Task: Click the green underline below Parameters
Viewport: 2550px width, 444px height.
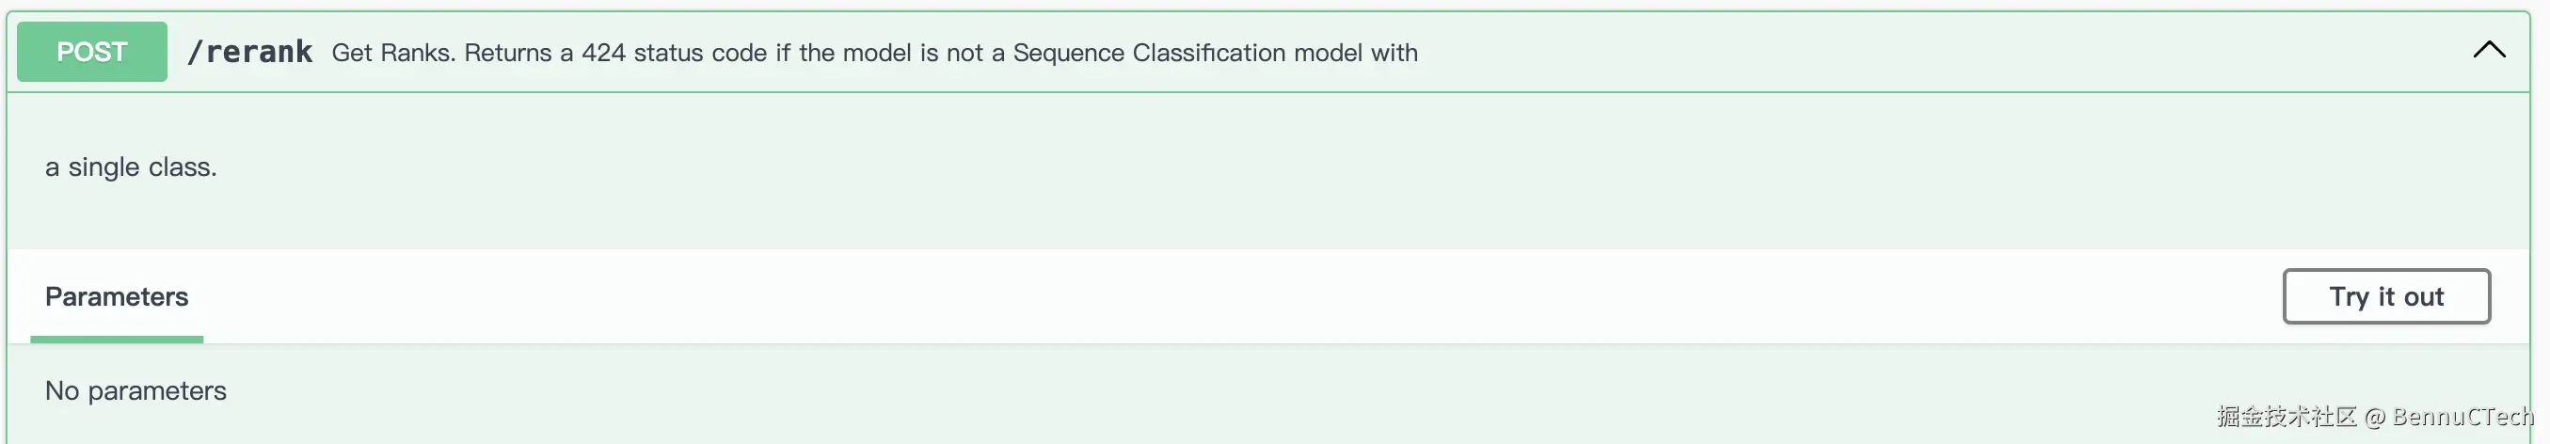Action: pos(117,340)
